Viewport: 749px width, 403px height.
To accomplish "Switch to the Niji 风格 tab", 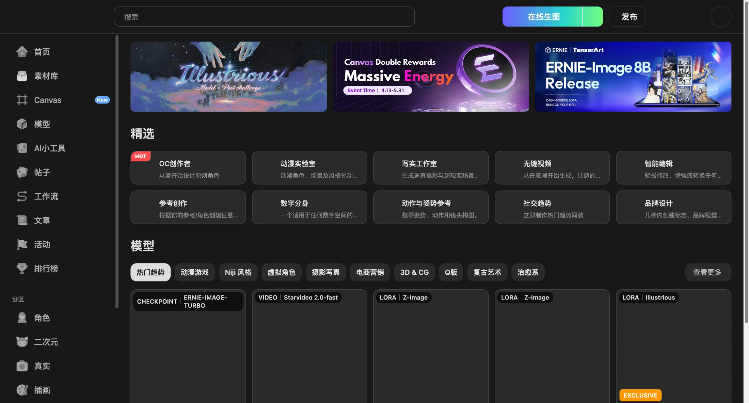I will point(238,272).
